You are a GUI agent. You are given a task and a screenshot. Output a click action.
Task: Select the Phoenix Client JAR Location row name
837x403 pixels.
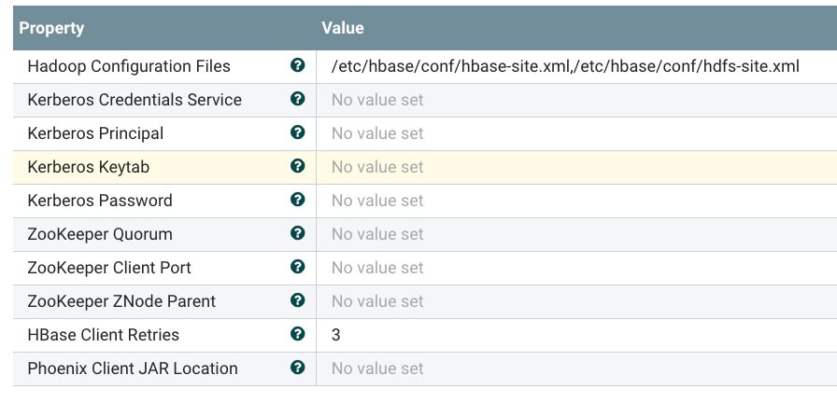tap(133, 368)
